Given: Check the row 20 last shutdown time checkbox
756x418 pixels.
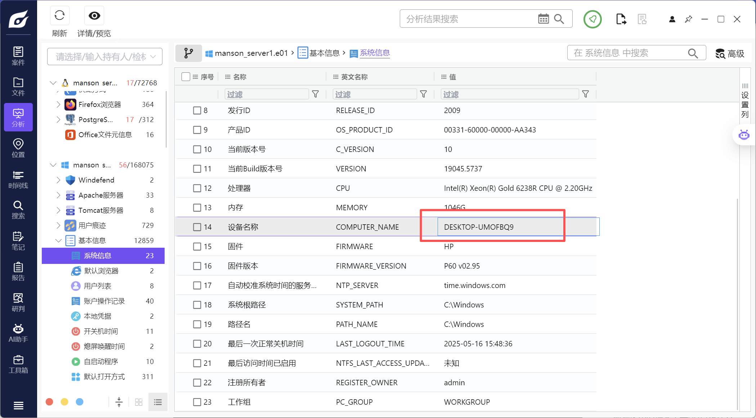Looking at the screenshot, I should [197, 344].
